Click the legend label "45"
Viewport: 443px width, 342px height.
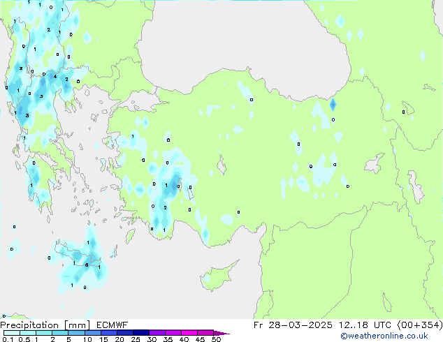click(200, 339)
